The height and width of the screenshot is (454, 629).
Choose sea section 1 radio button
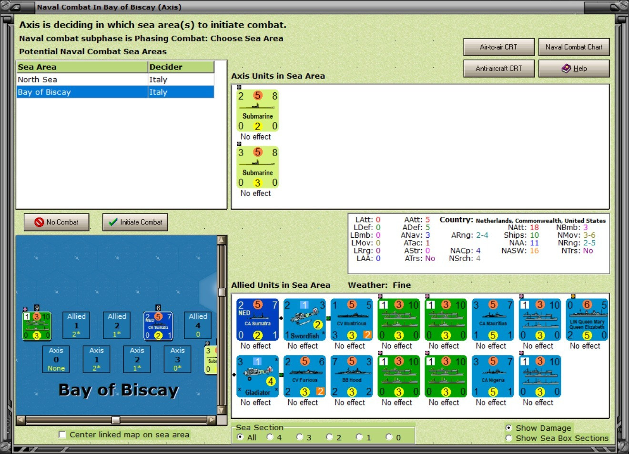coord(359,437)
